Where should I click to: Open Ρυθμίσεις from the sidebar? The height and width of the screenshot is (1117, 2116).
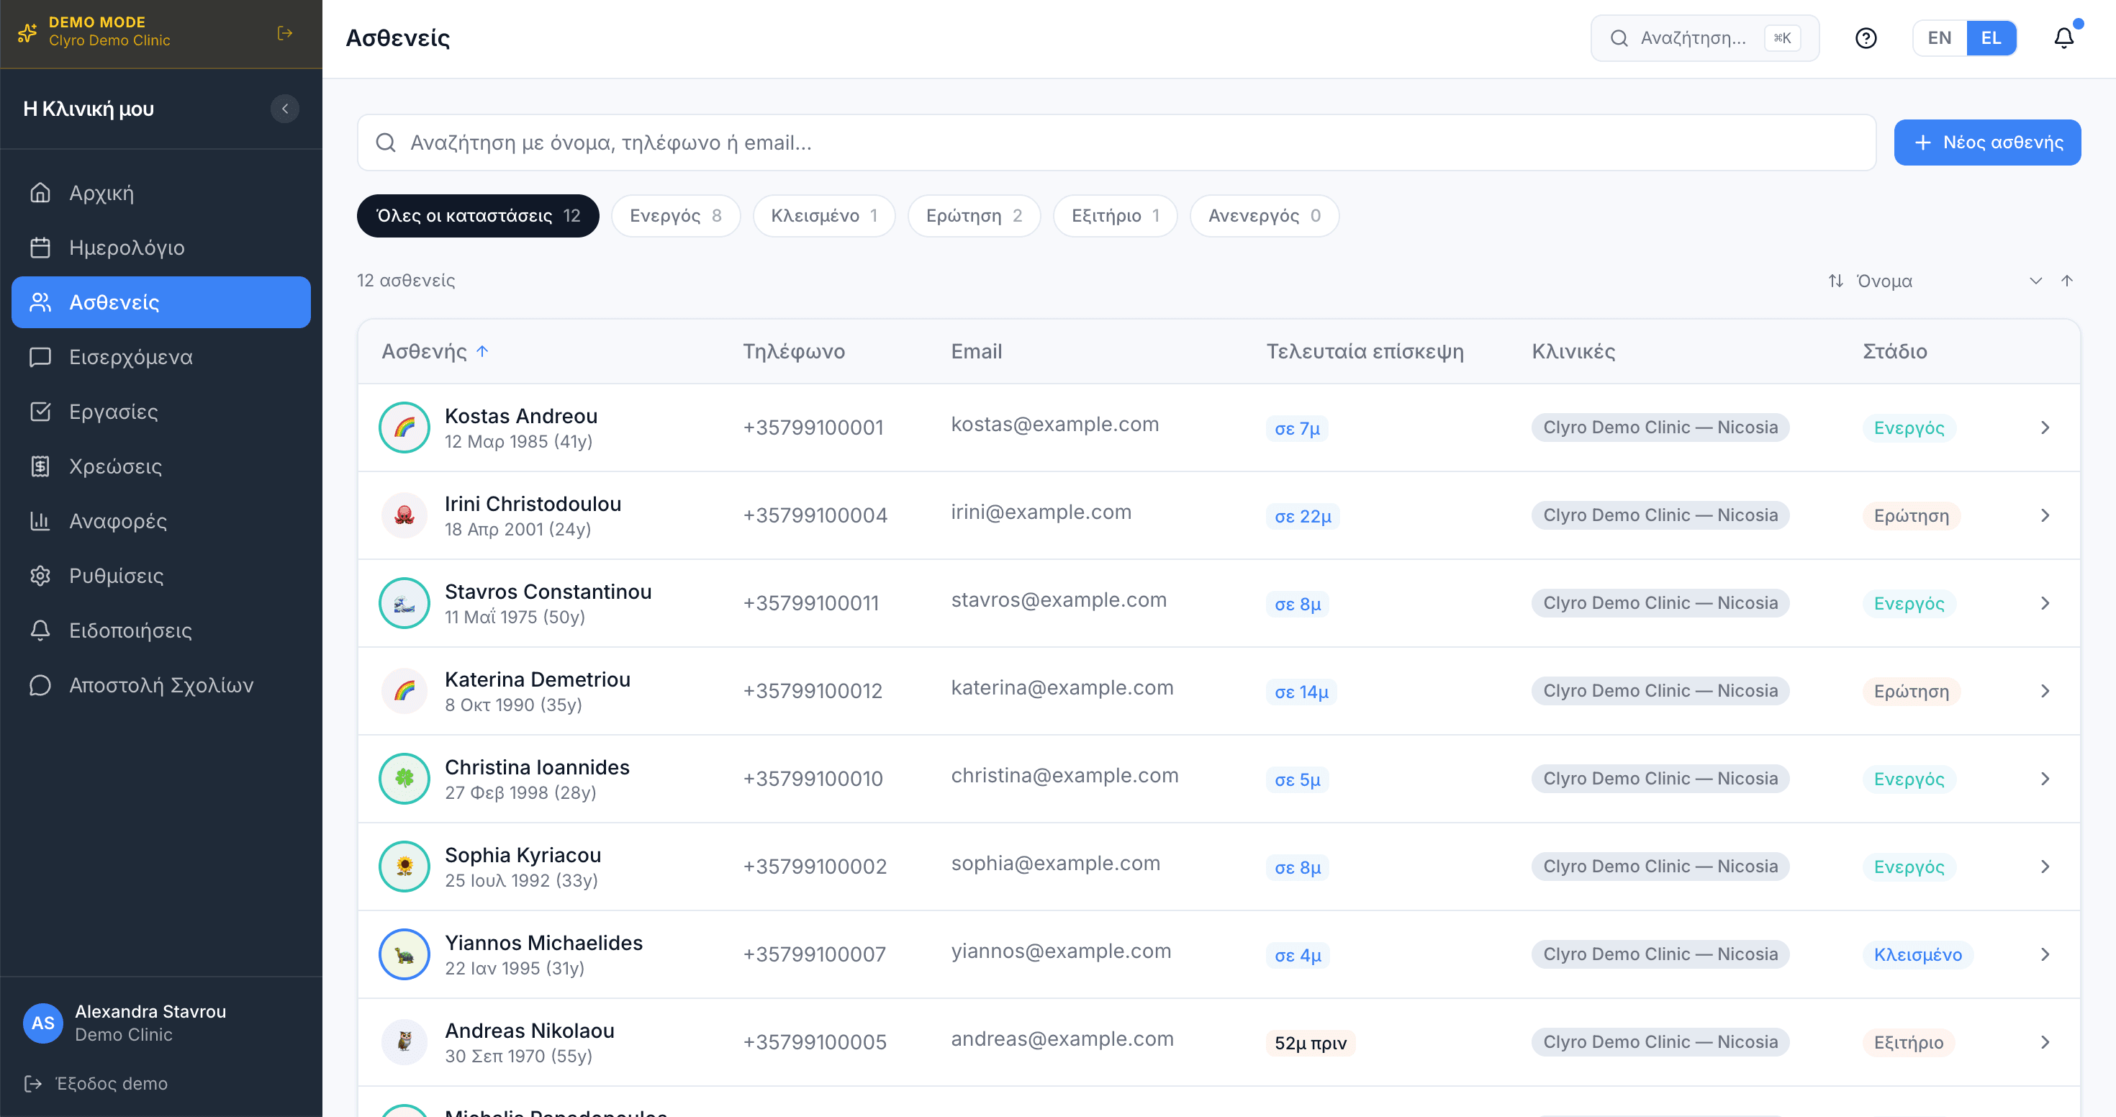click(161, 576)
